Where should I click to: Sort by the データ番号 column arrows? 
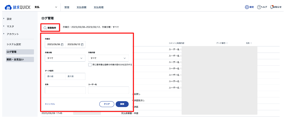(x=227, y=43)
